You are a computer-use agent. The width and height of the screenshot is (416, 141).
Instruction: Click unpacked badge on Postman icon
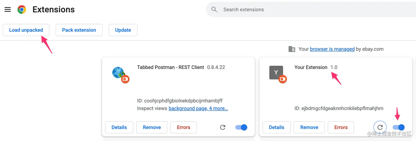(x=125, y=79)
